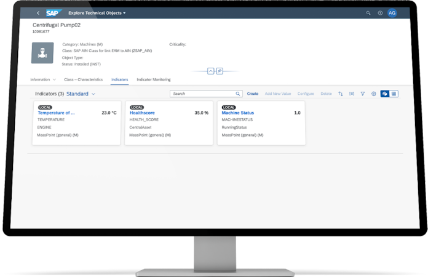Viewport: 428px width, 277px height.
Task: Click the SAP logo
Action: (53, 13)
